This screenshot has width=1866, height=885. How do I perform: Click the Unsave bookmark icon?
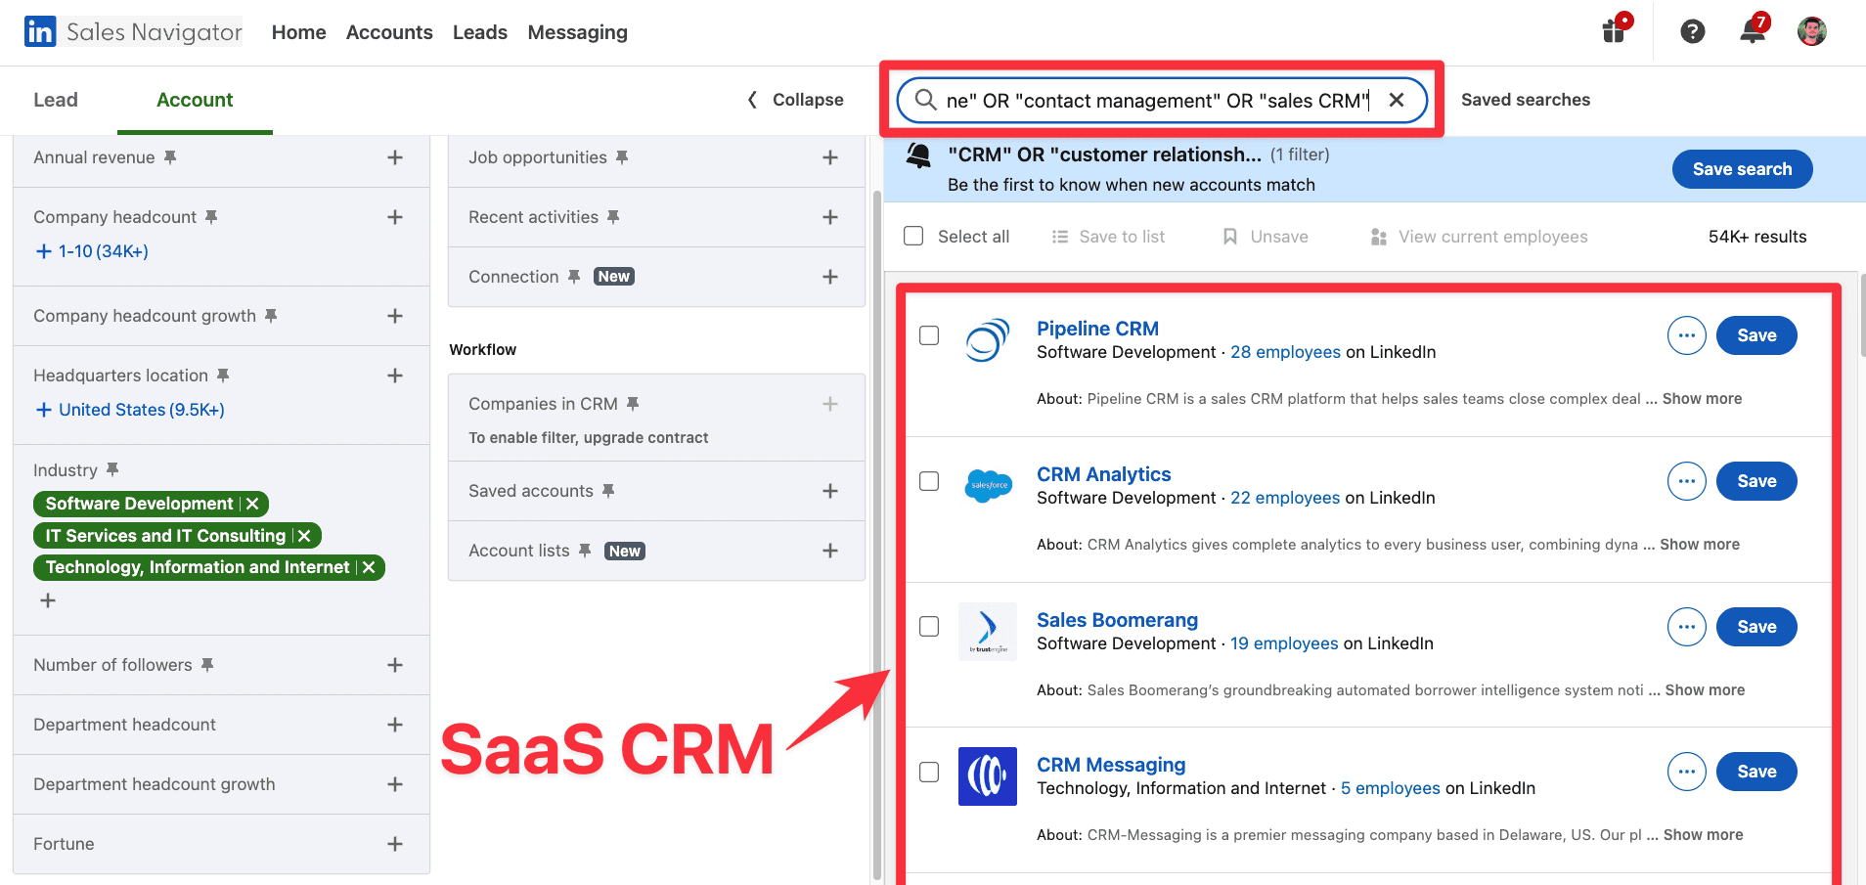pos(1230,237)
